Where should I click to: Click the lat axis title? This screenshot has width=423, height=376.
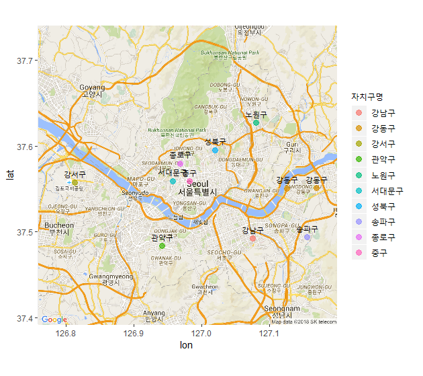(9, 175)
